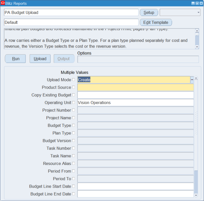Click the Default template field
Screen dimensions: 204x201
pyautogui.click(x=71, y=22)
